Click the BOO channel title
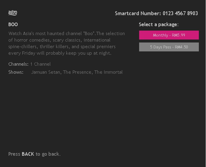This screenshot has width=206, height=167. point(13,25)
